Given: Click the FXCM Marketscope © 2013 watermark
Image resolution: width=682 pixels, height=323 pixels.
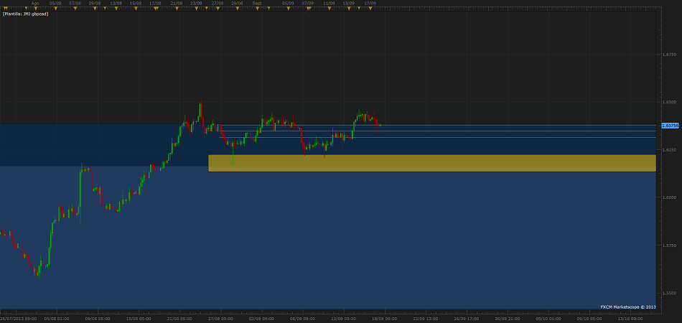Looking at the screenshot, I should coord(627,306).
